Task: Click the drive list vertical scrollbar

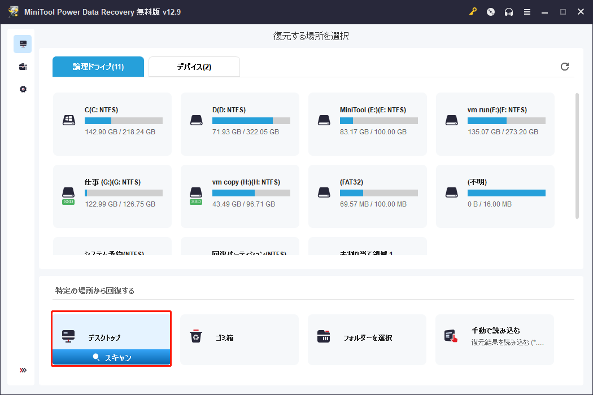Action: point(577,156)
